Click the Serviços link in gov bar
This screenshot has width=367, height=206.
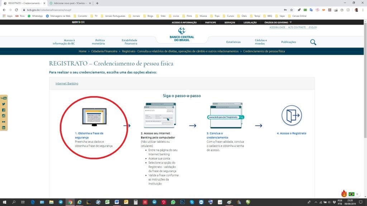230,23
